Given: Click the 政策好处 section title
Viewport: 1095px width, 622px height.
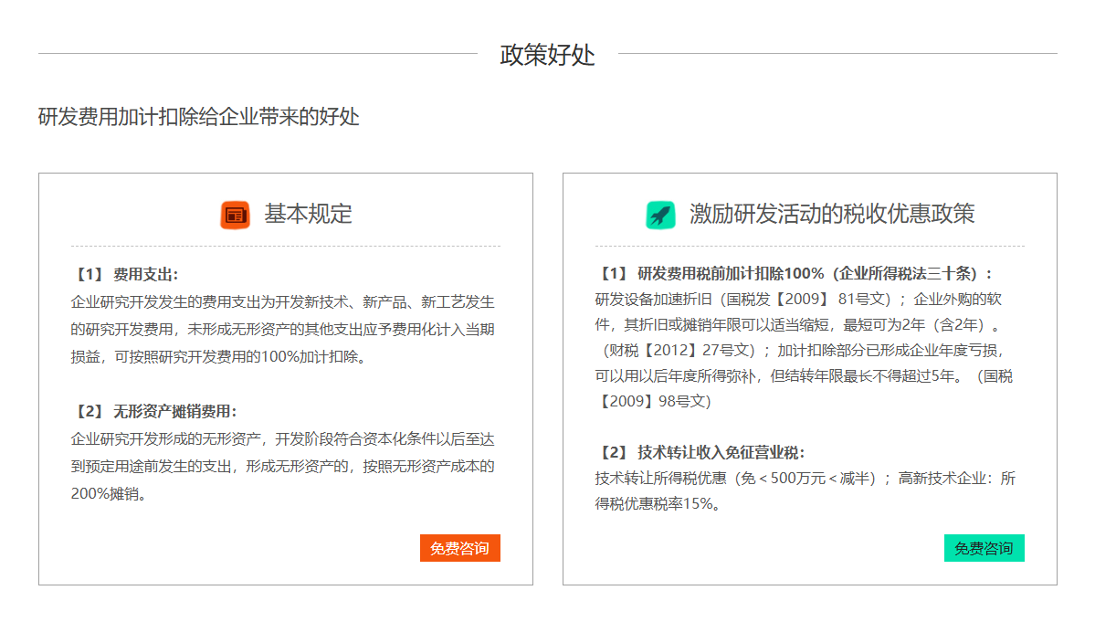Looking at the screenshot, I should pyautogui.click(x=547, y=55).
